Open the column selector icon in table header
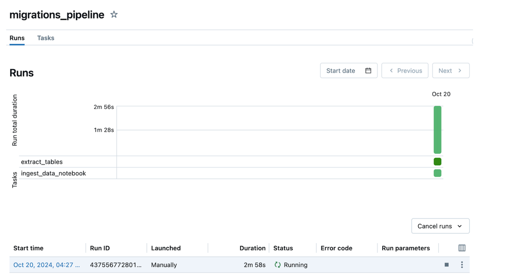Image resolution: width=505 pixels, height=280 pixels. [x=462, y=248]
